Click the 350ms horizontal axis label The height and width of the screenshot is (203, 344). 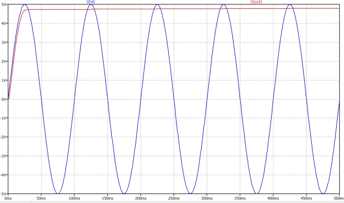(240, 198)
